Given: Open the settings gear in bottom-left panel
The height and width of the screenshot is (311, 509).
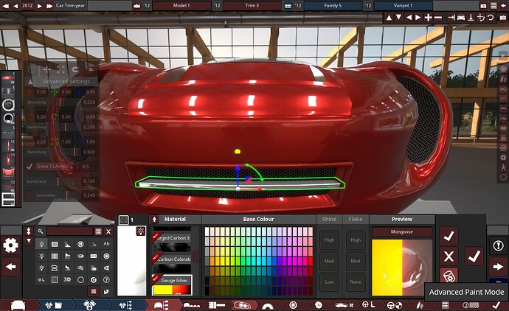Looking at the screenshot, I should pyautogui.click(x=11, y=245).
